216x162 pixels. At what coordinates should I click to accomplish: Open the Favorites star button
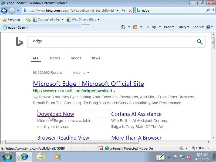[12, 19]
